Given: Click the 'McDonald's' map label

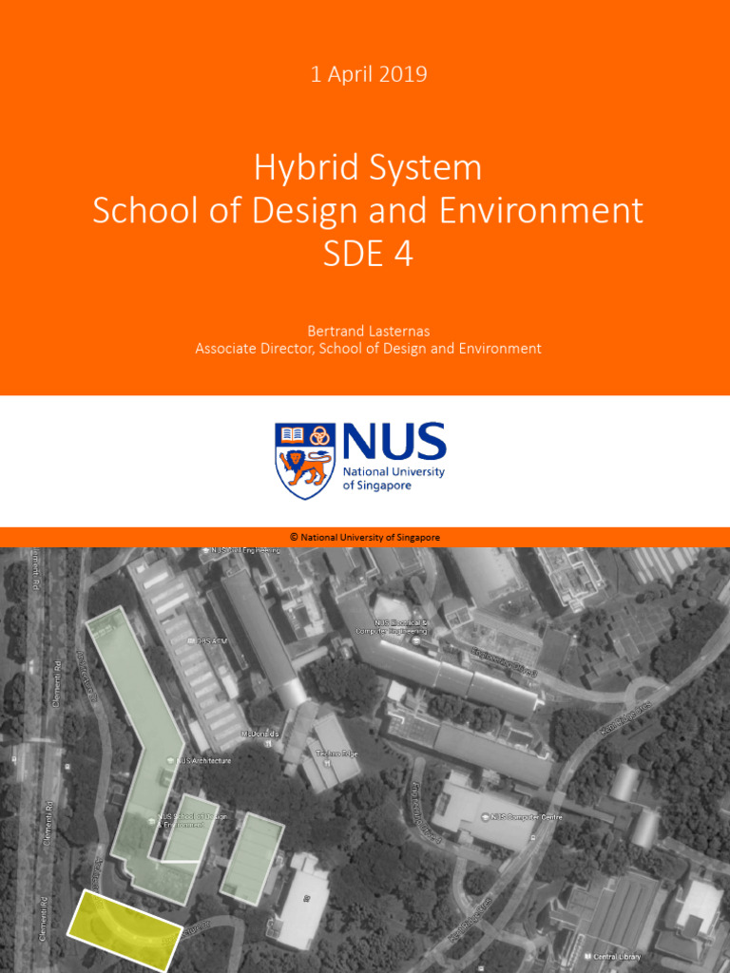Looking at the screenshot, I should coord(260,734).
